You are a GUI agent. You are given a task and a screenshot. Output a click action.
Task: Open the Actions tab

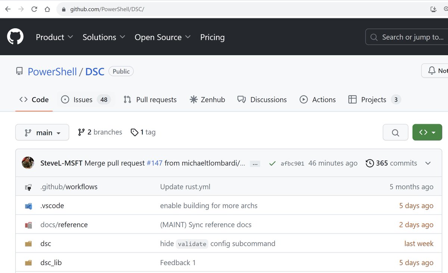[318, 100]
